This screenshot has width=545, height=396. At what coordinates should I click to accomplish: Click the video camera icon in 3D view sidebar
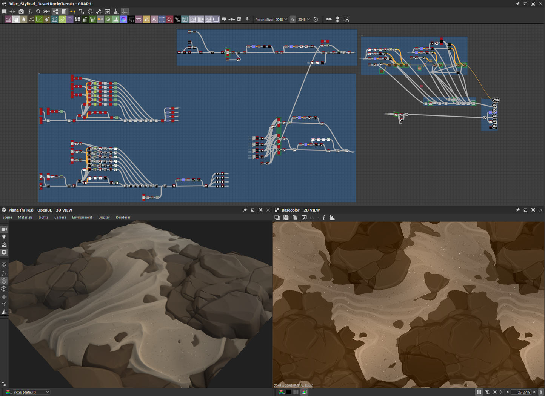tap(4, 229)
